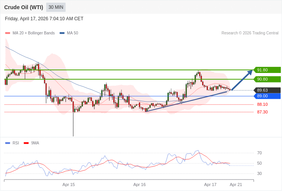Click the blue upward forecast arrow
Screen dimensions: 282x191
[242, 80]
